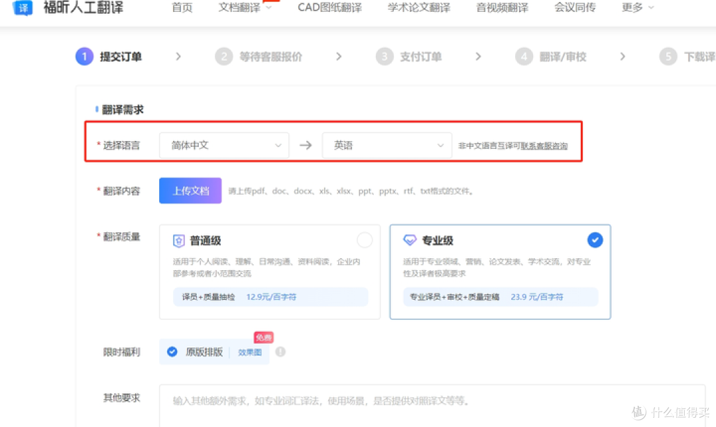
Task: Open the 首页 home tab
Action: point(182,7)
